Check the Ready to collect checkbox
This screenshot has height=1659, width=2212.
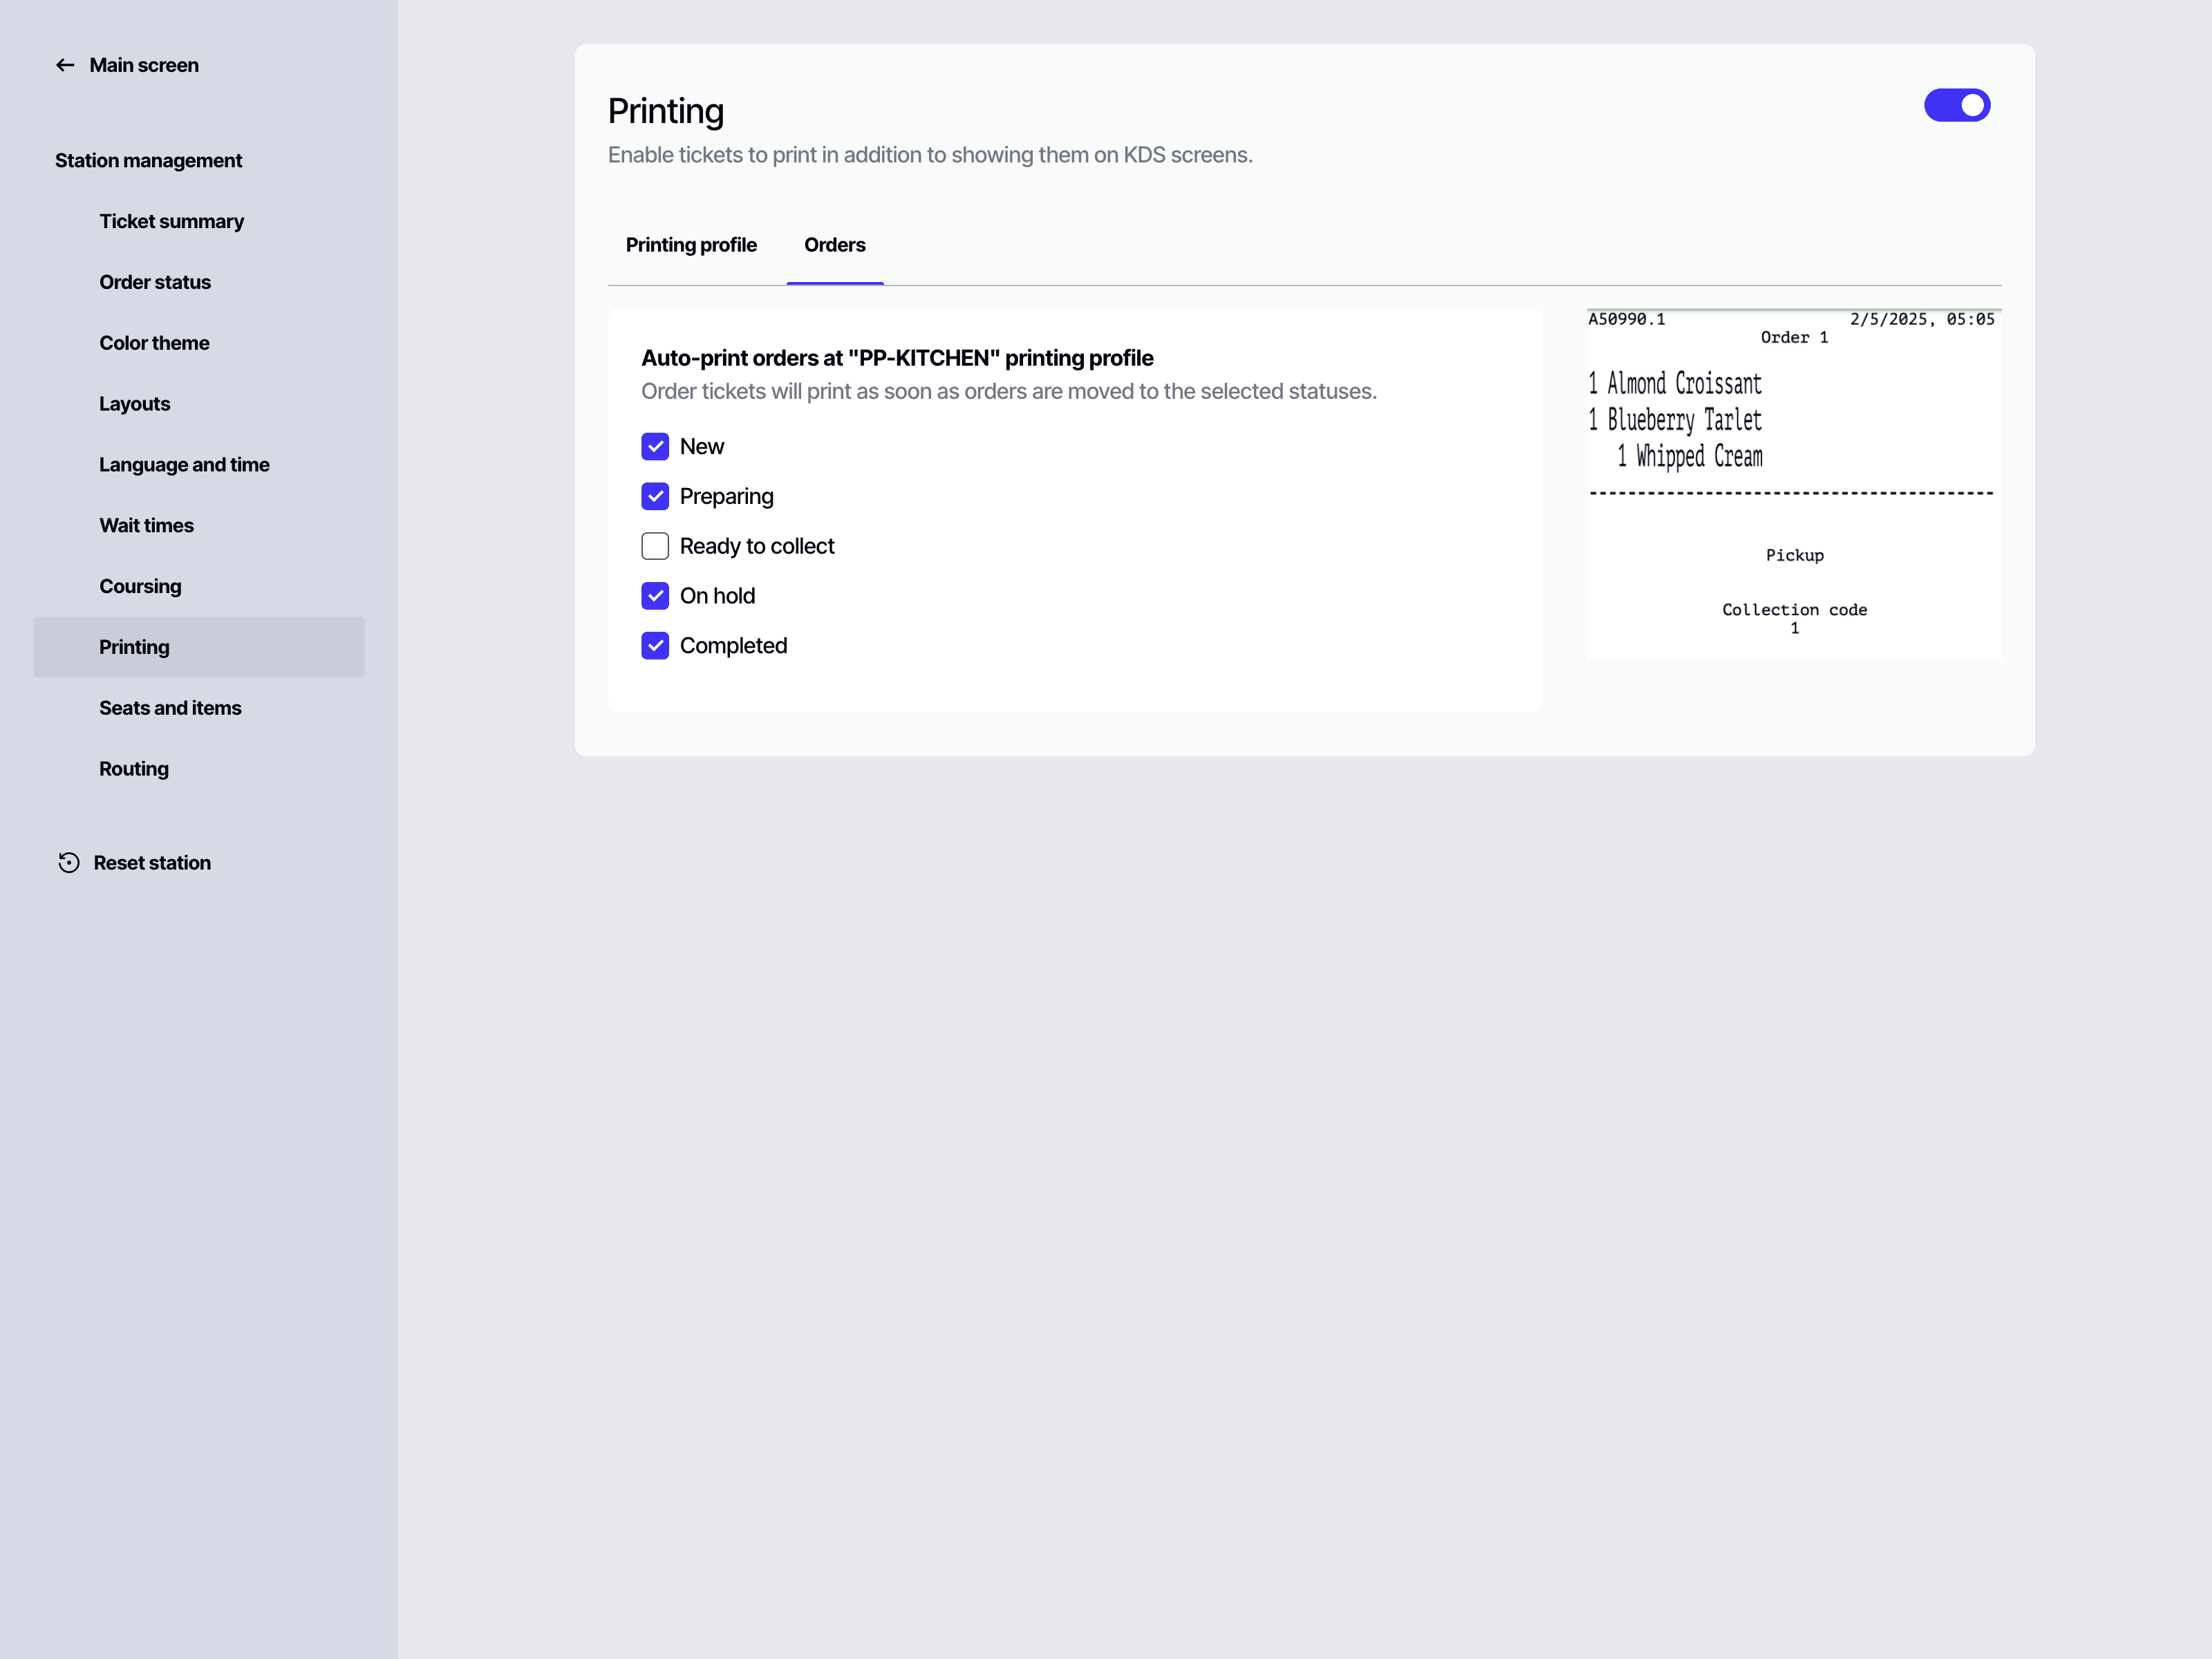point(655,545)
